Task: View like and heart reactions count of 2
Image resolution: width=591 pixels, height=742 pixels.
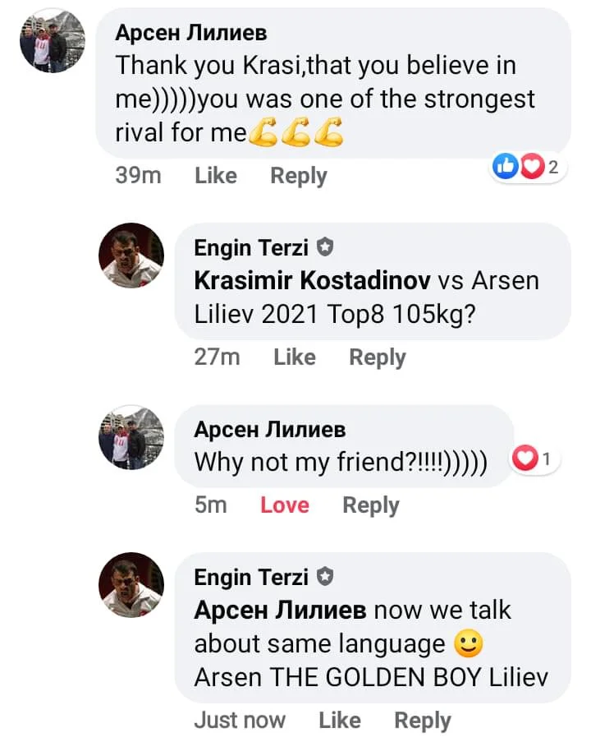Action: click(528, 168)
